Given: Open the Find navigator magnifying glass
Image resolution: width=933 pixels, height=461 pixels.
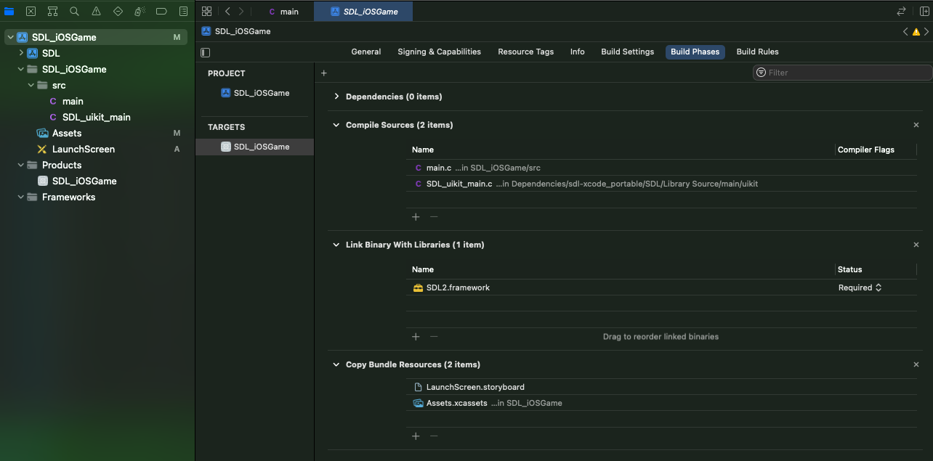Looking at the screenshot, I should (73, 11).
